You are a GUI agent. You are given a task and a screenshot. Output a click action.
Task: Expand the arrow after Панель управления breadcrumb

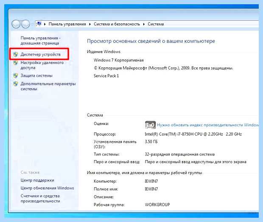pos(90,24)
